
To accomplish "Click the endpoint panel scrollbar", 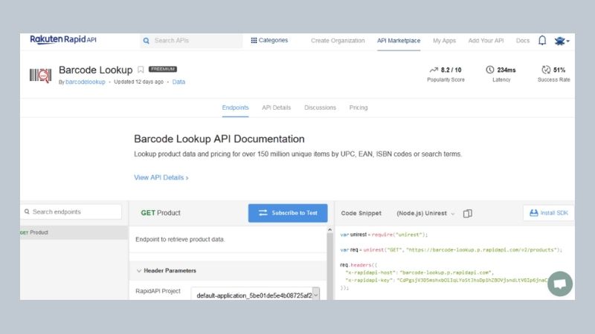I will [329, 265].
